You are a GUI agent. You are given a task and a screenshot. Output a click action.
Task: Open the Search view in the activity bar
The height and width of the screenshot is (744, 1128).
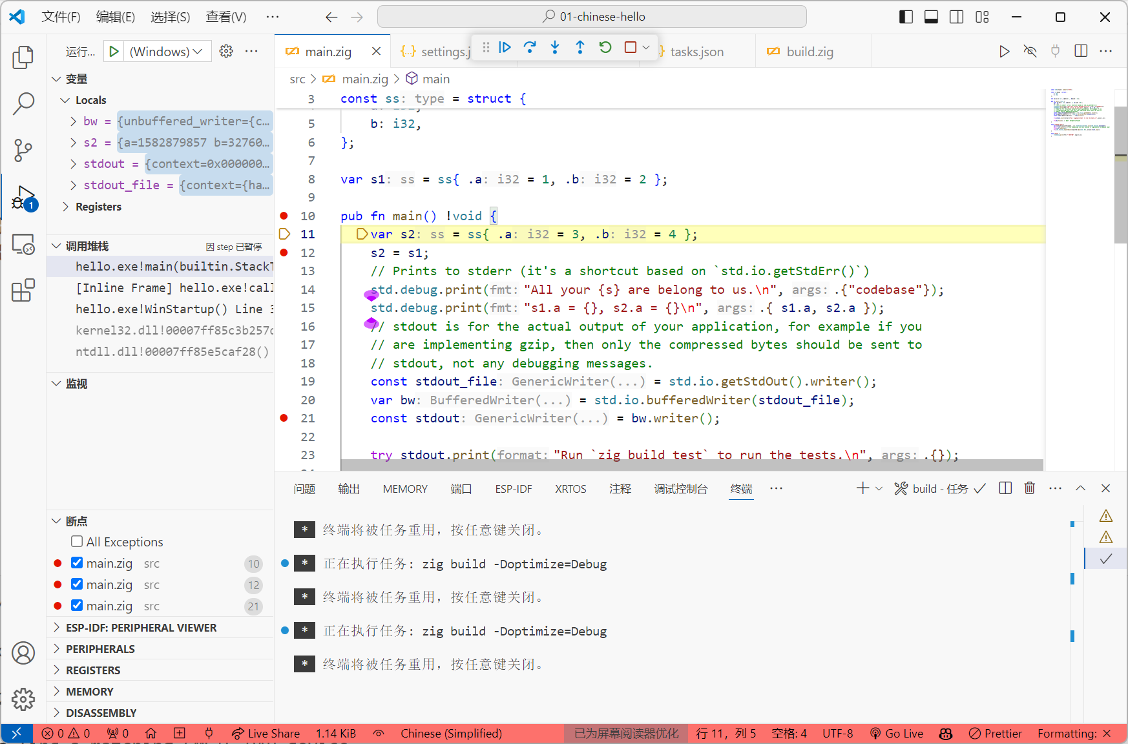pyautogui.click(x=23, y=103)
